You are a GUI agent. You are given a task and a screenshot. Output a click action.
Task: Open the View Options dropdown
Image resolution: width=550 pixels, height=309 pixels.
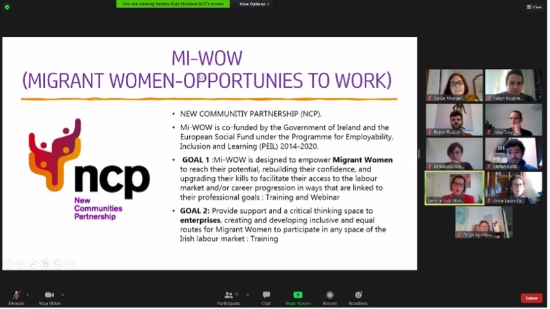click(x=254, y=4)
